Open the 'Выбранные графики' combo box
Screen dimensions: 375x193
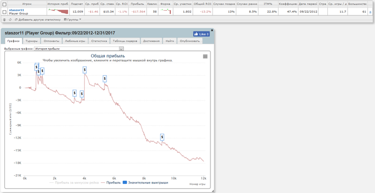coord(79,49)
